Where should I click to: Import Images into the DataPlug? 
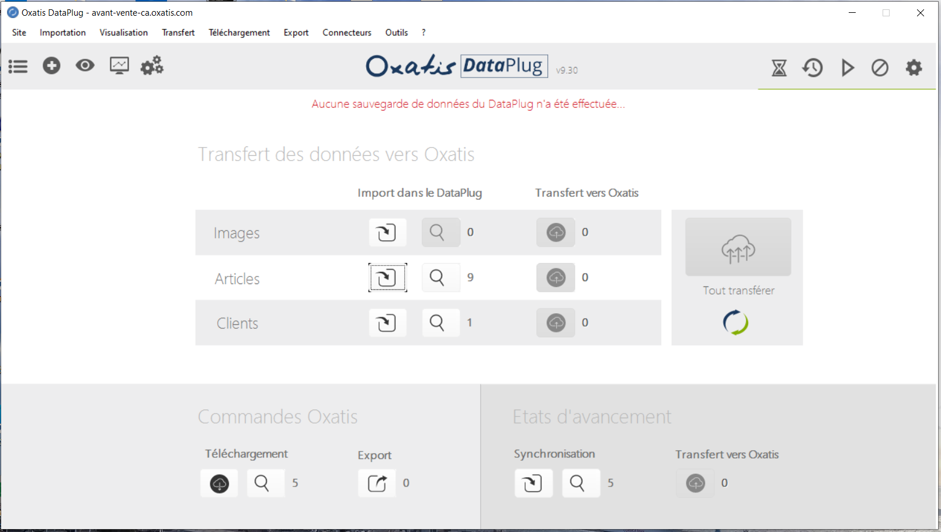[387, 232]
